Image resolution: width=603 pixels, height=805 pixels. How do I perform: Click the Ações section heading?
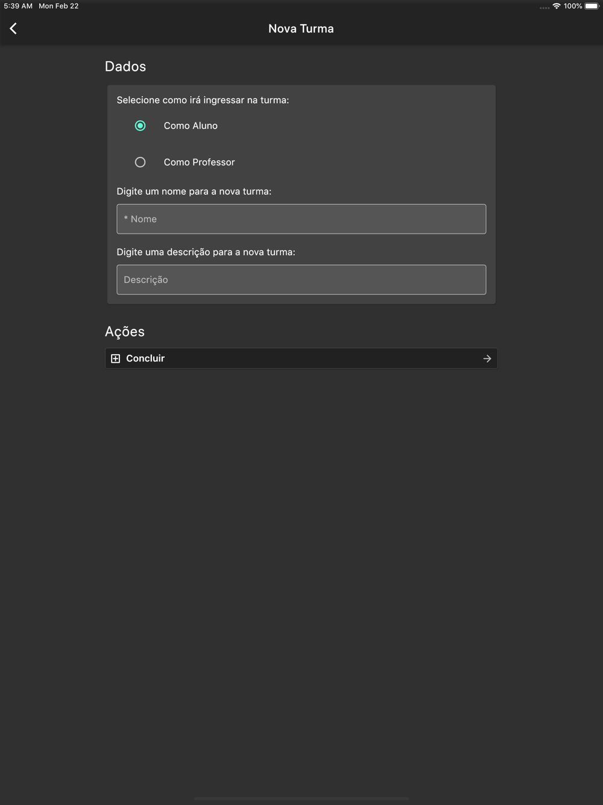point(125,331)
